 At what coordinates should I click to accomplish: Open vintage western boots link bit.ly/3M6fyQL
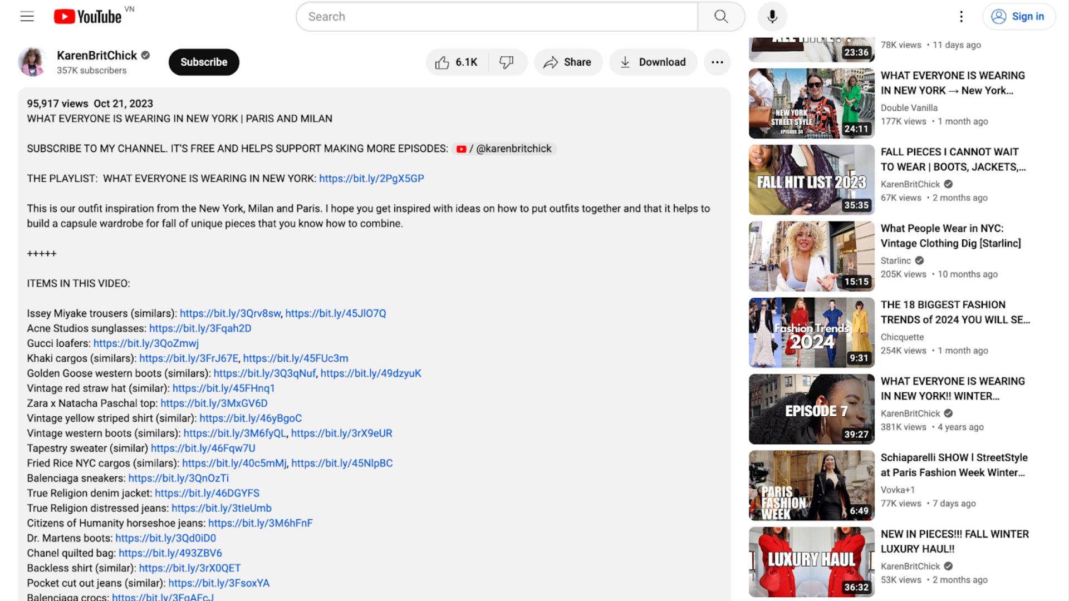tap(235, 433)
